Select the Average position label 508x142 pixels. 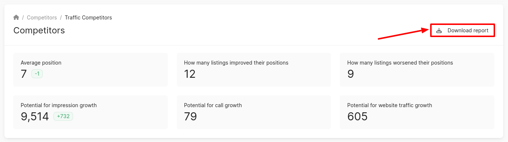click(x=41, y=63)
